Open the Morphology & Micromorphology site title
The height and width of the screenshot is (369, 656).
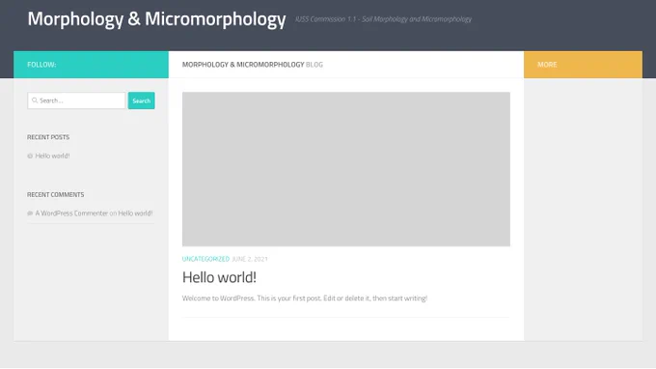point(156,19)
